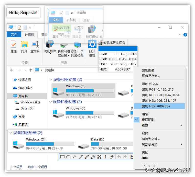Switch to the 计算机 tab in the main window
Viewport: 195px width, 177px height.
pos(29,34)
